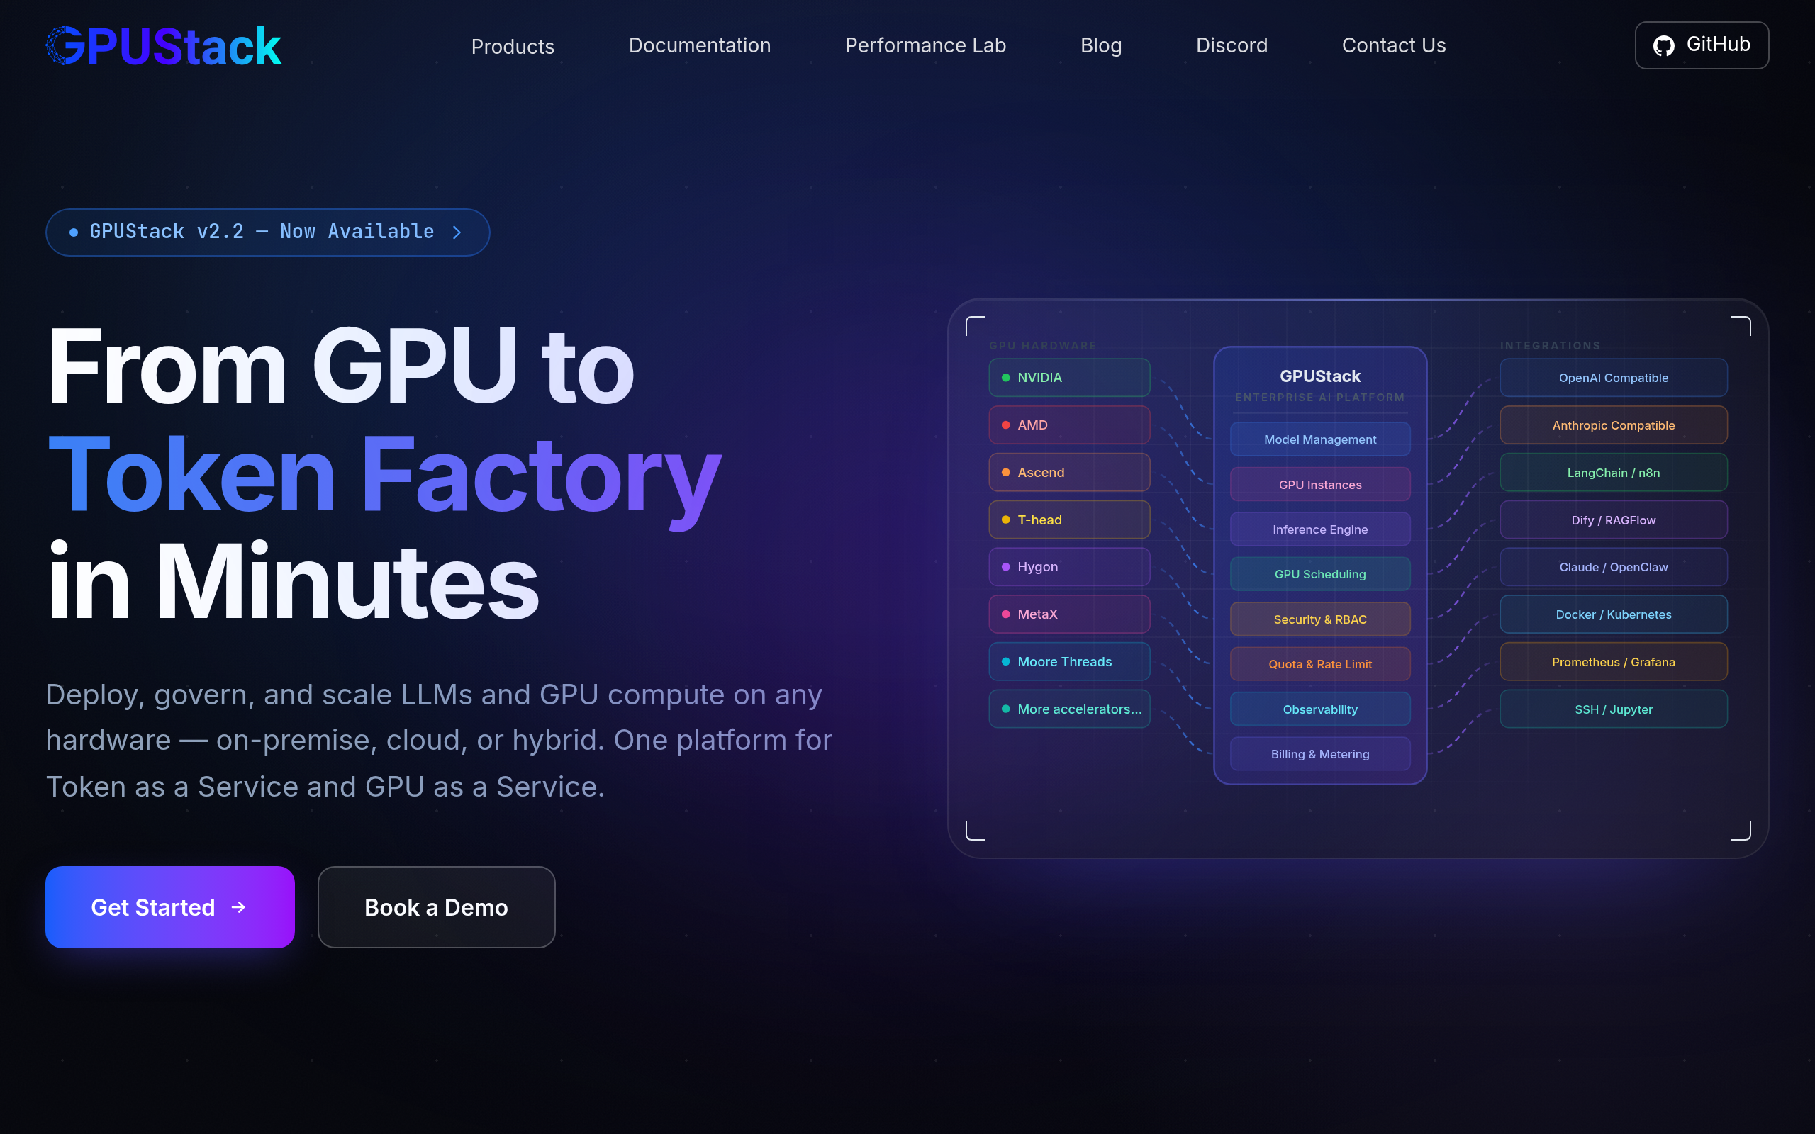Select the MetaX hardware chip

click(x=1068, y=614)
